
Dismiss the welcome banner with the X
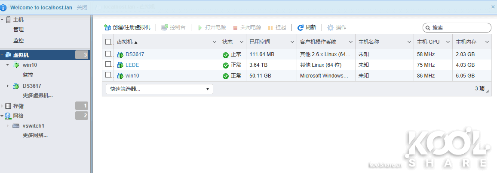493,7
